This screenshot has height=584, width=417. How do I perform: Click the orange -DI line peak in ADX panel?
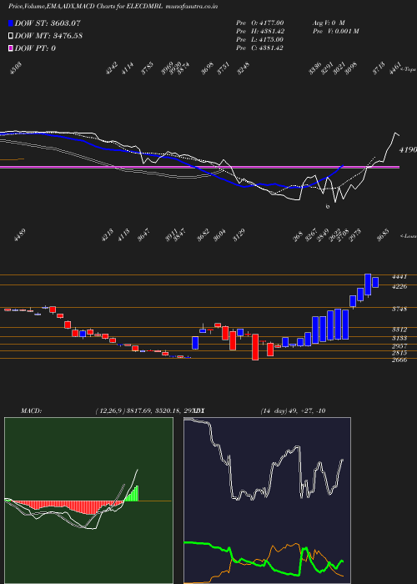click(x=296, y=544)
